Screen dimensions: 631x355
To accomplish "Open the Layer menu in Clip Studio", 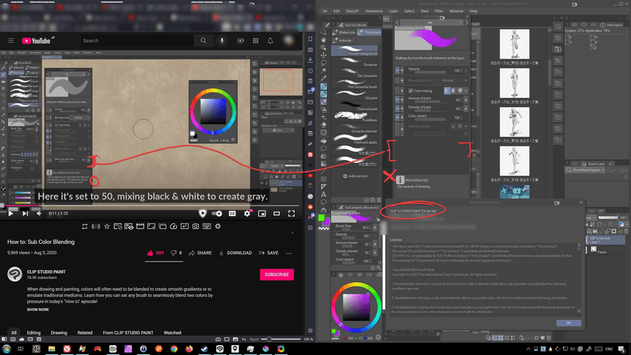I will point(393,11).
